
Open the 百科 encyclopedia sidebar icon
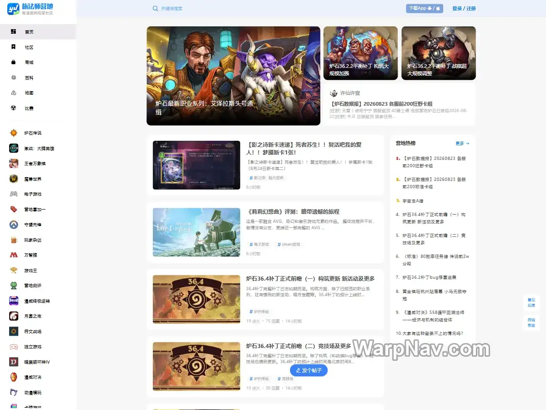14,77
